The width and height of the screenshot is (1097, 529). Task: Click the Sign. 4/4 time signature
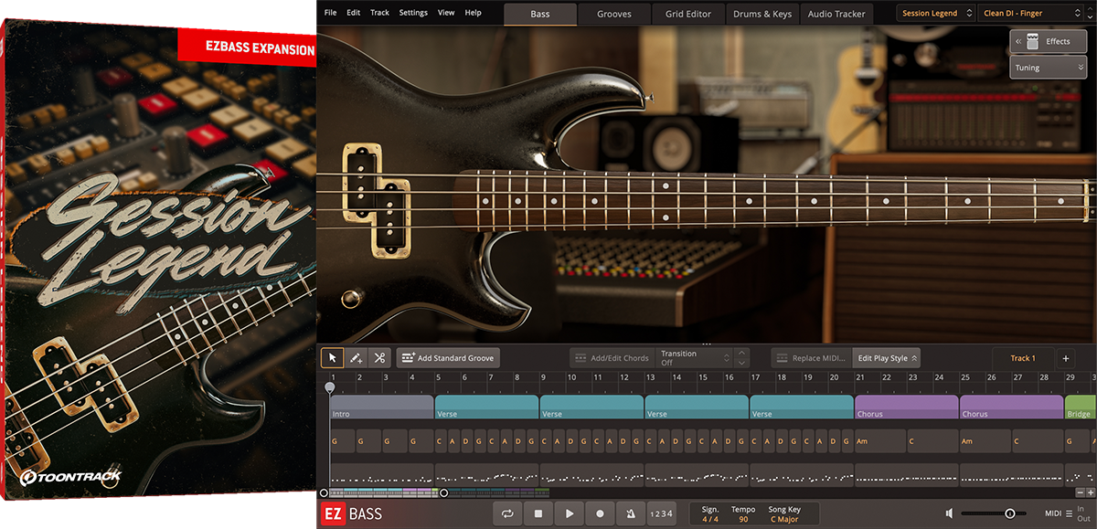710,513
